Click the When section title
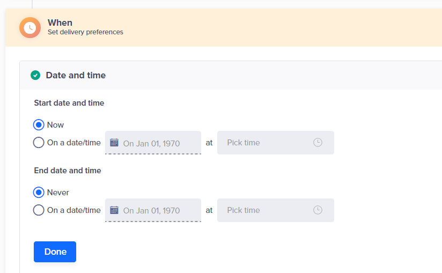Image resolution: width=442 pixels, height=273 pixels. (x=60, y=23)
